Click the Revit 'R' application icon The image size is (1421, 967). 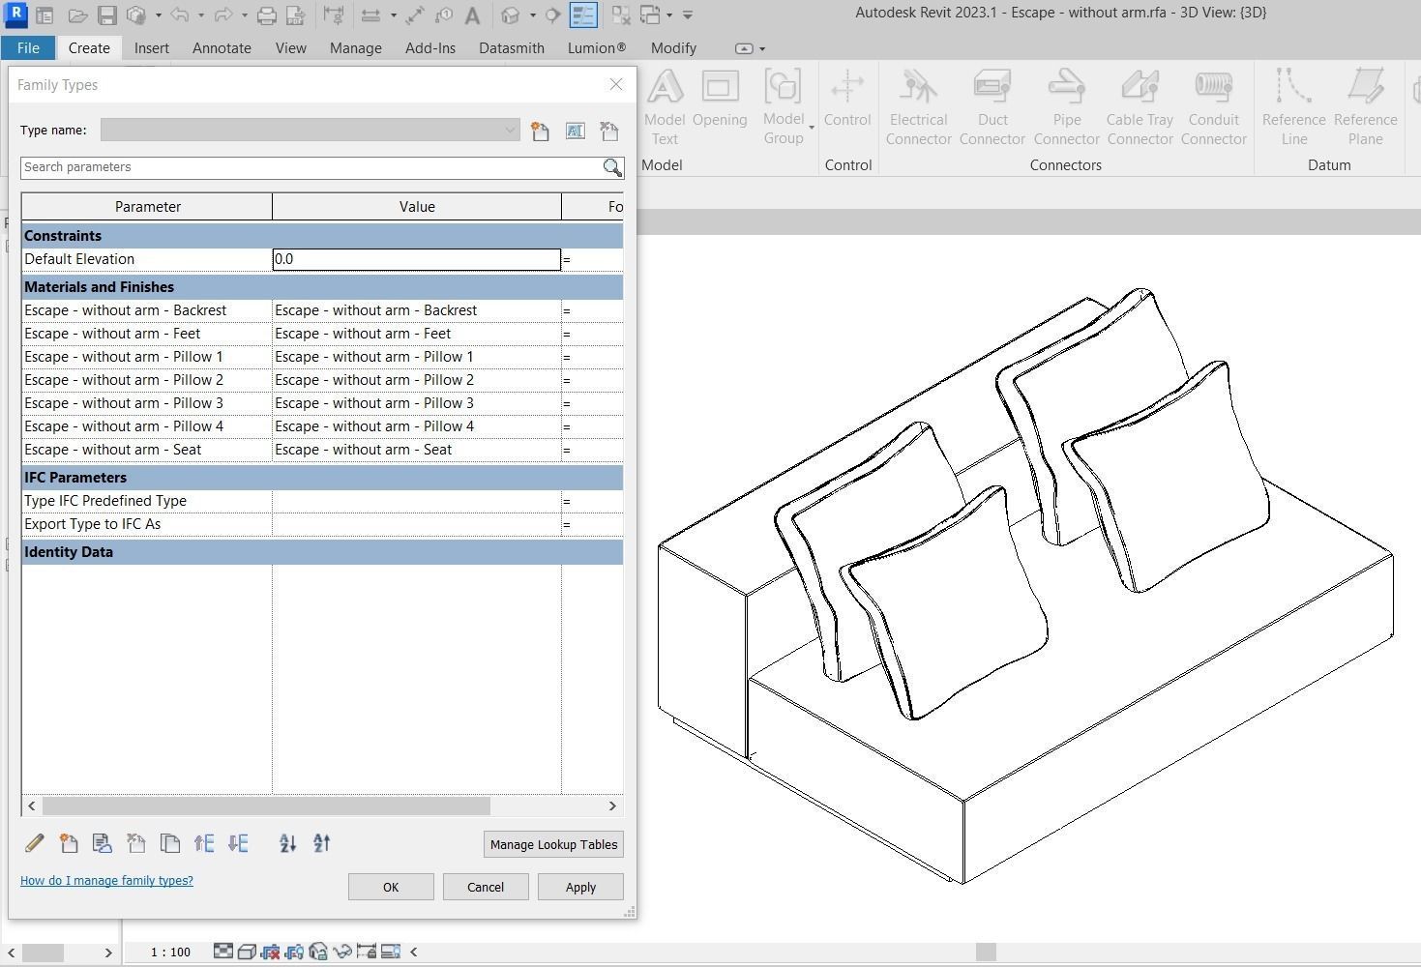coord(16,15)
